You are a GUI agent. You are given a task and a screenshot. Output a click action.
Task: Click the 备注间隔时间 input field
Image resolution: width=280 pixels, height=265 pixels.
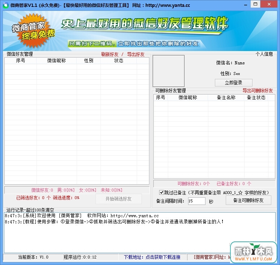(196, 201)
